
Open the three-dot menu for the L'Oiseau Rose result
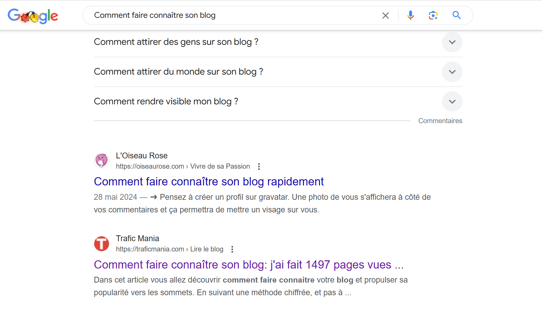point(259,167)
